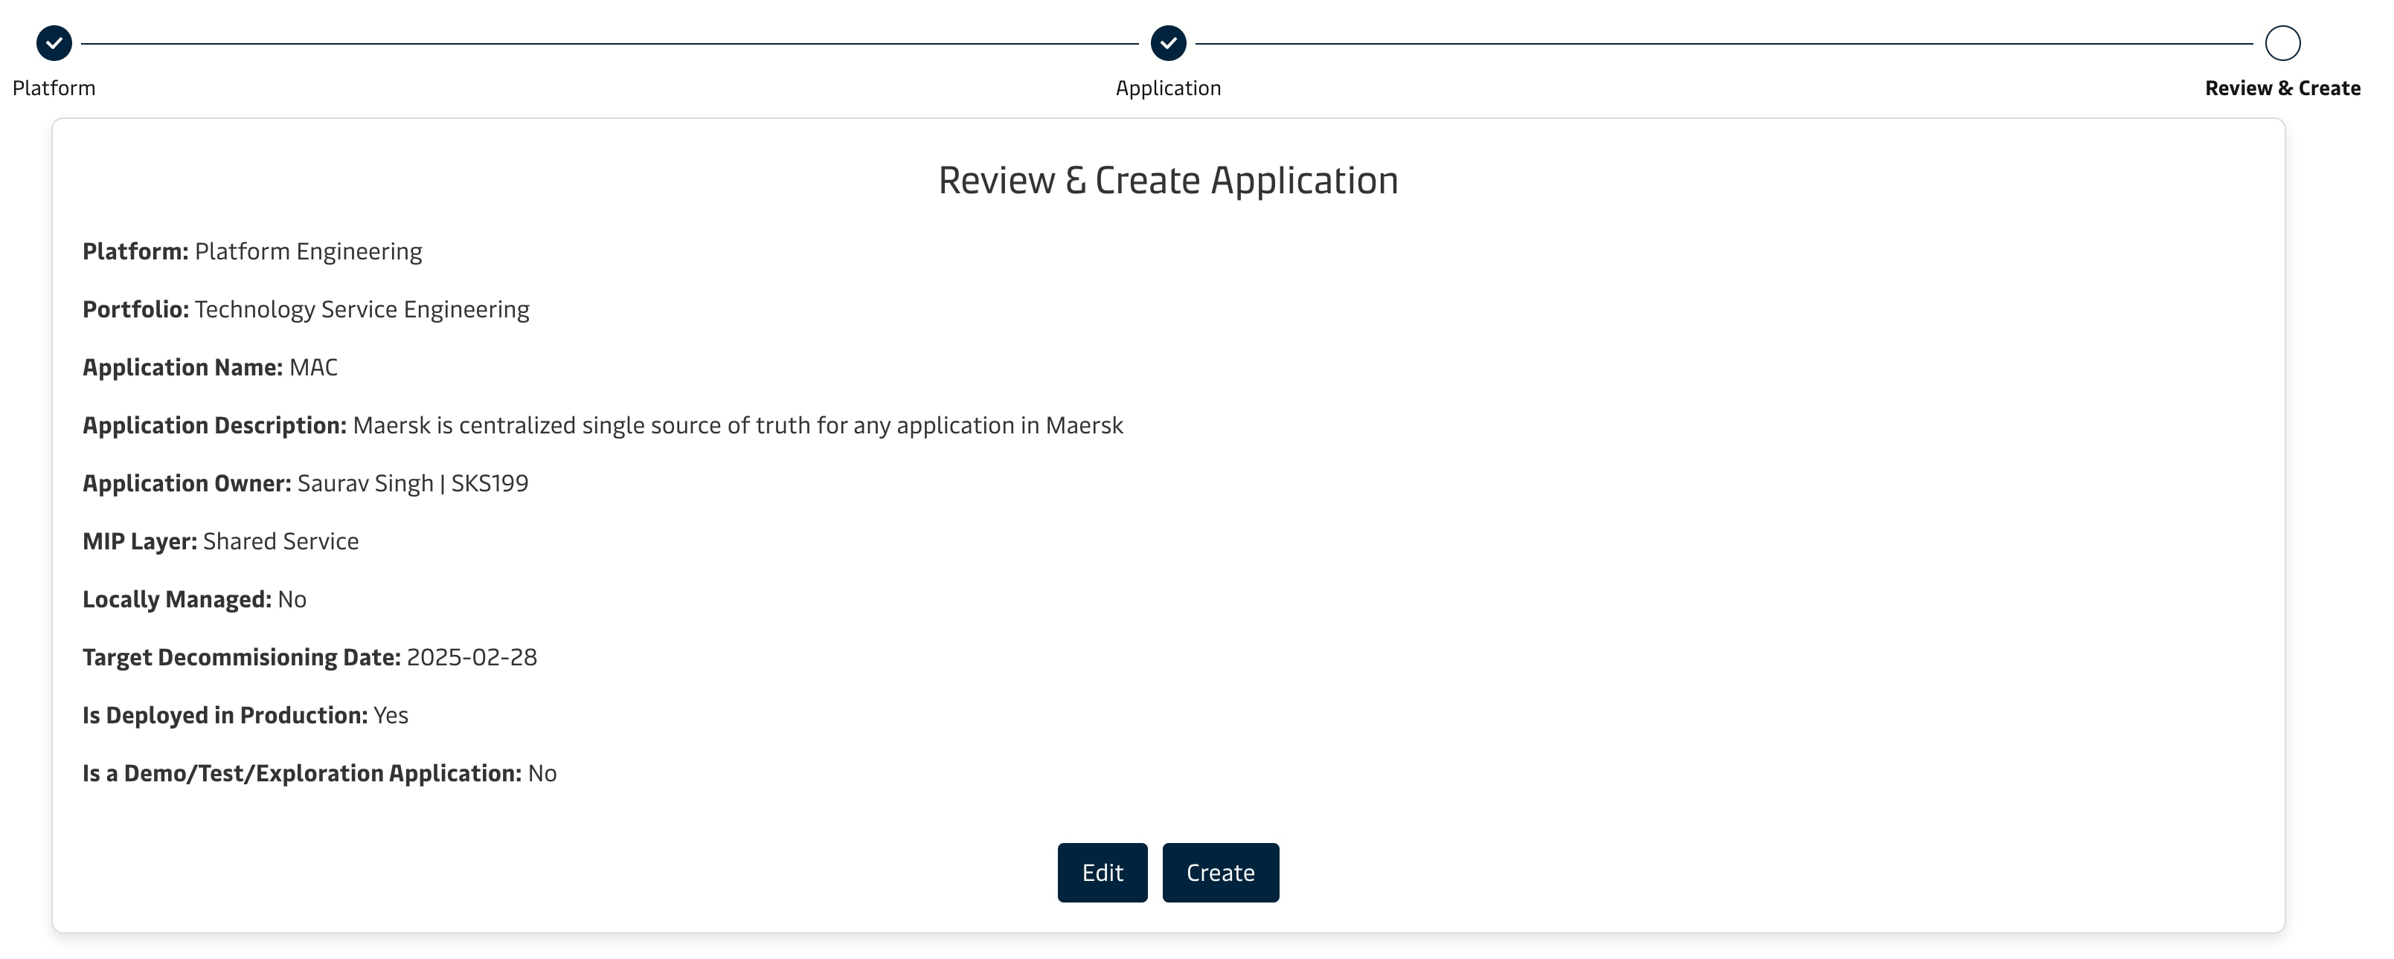Click the Locally Managed label
Viewport: 2394px width, 959px height.
click(x=176, y=600)
